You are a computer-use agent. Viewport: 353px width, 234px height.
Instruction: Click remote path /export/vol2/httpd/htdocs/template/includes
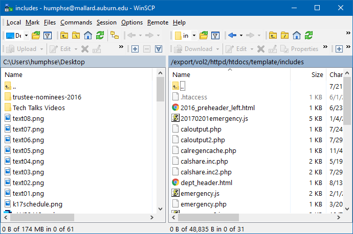tap(237, 62)
